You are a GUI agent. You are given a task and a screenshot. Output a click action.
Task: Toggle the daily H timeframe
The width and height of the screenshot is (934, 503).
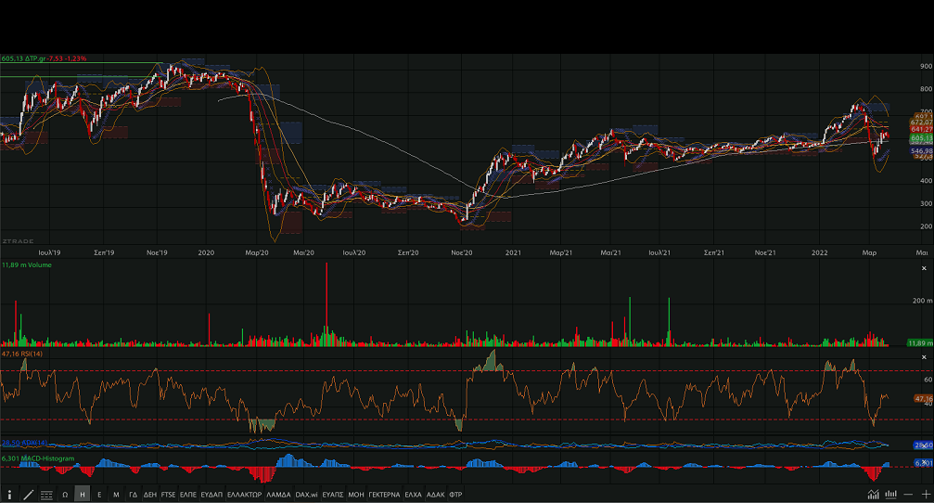pyautogui.click(x=83, y=494)
